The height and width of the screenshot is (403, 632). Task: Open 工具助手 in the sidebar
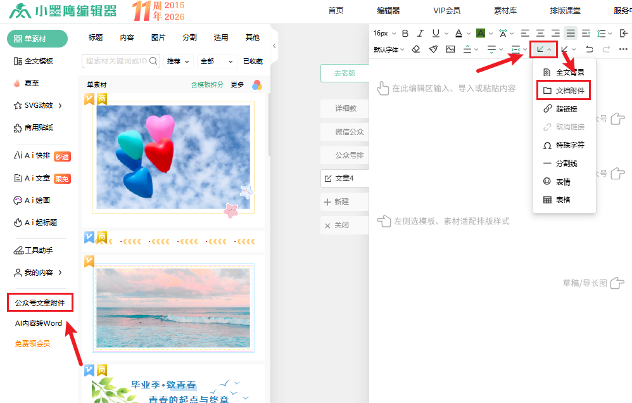click(x=34, y=250)
